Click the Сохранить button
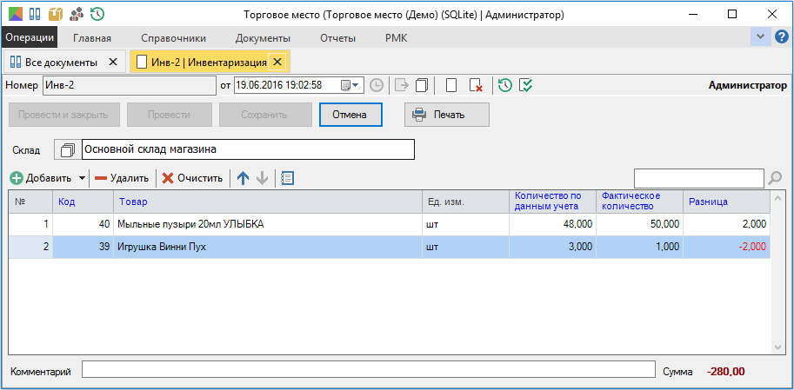Image resolution: width=794 pixels, height=390 pixels. [264, 115]
